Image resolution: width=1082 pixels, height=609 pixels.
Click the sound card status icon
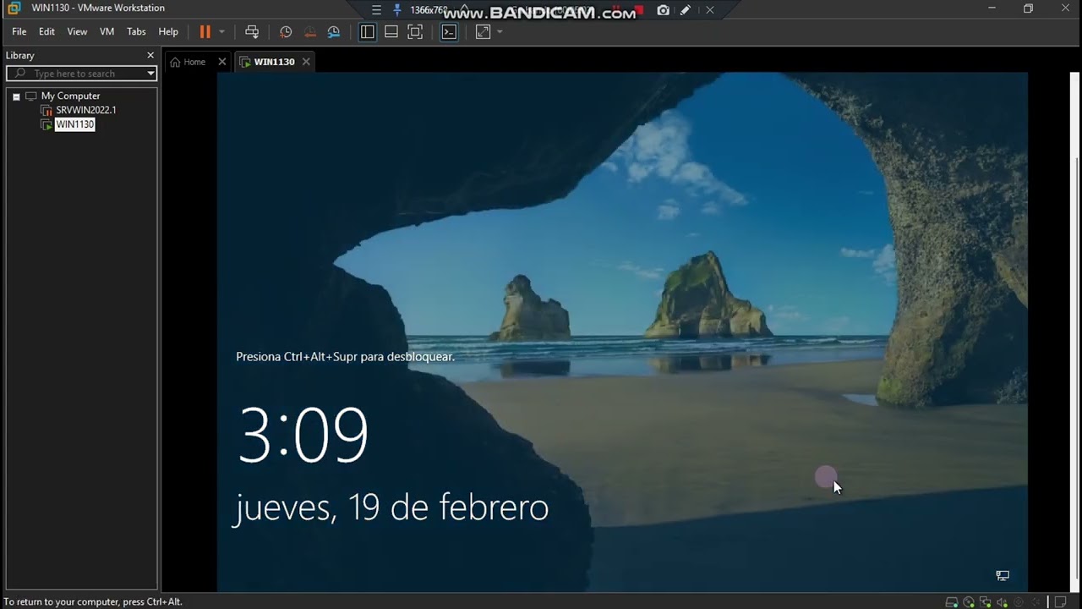point(1003,602)
